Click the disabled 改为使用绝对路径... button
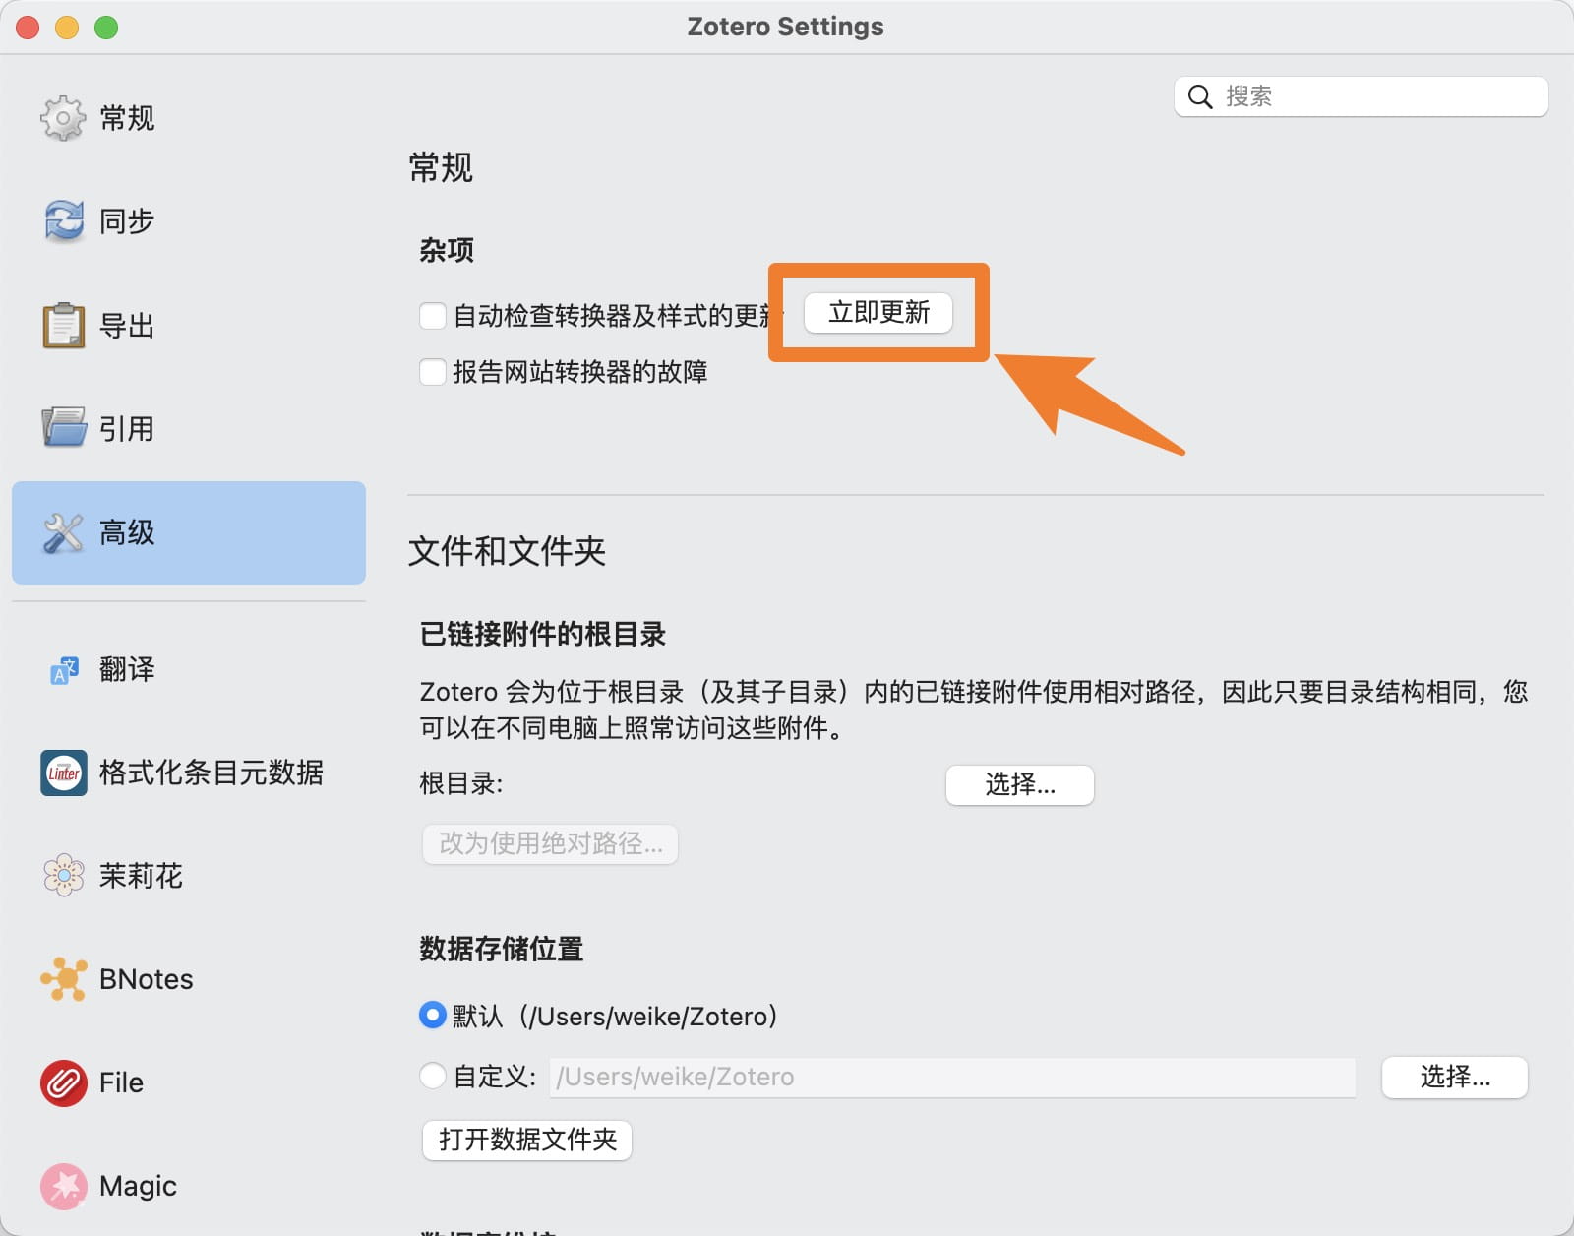 (550, 843)
